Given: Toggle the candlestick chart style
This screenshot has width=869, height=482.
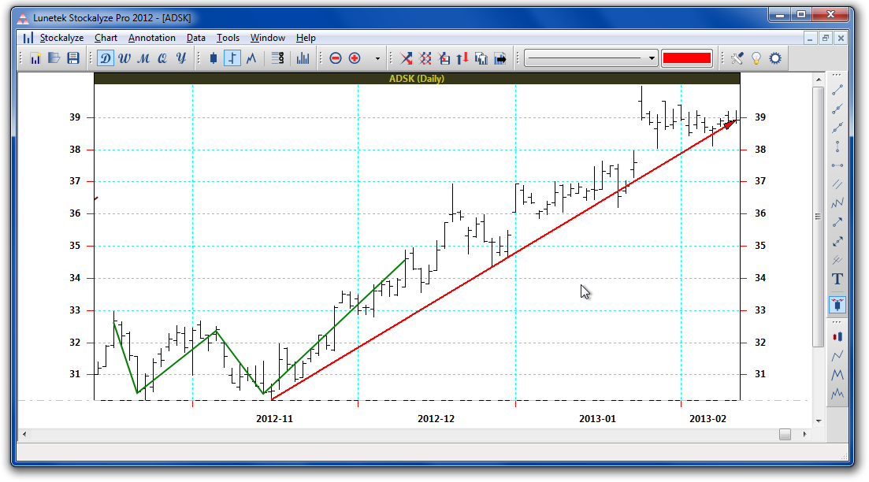Looking at the screenshot, I should (214, 58).
